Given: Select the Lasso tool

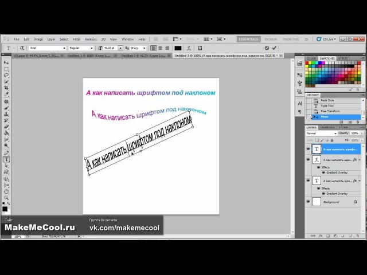Looking at the screenshot, I should tap(6, 75).
